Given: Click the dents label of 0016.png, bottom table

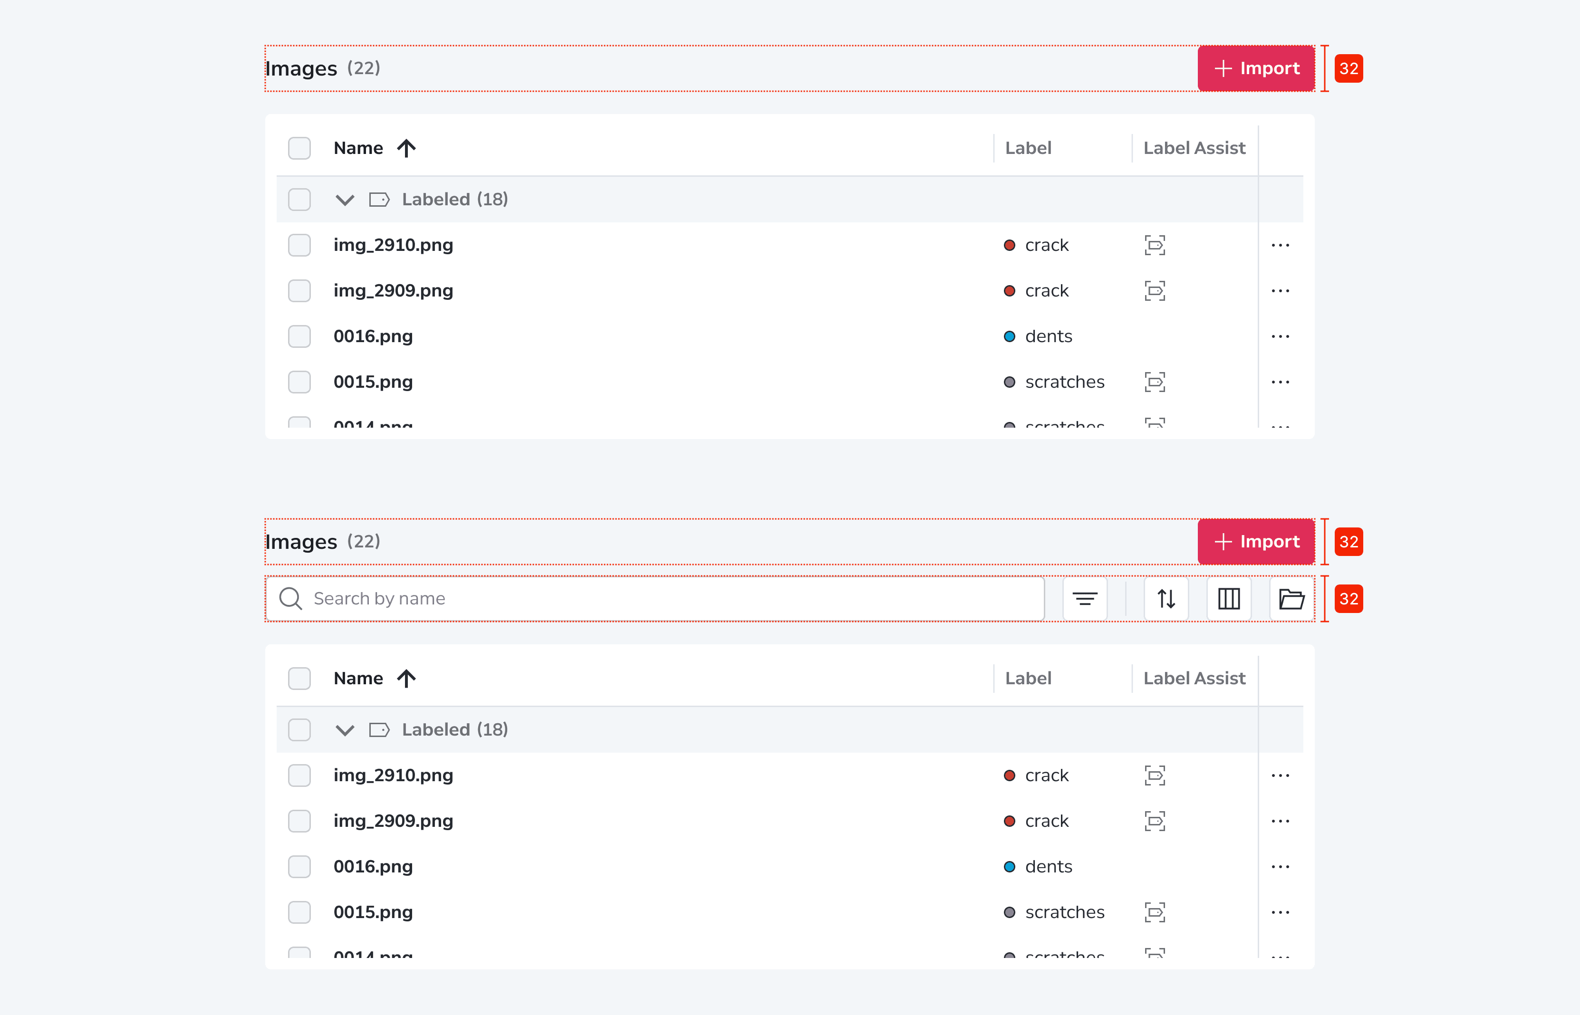Looking at the screenshot, I should tap(1048, 867).
